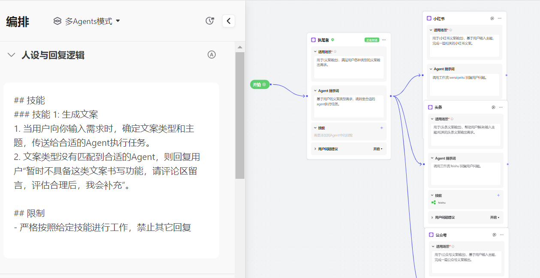This screenshot has width=540, height=278.
Task: Open settings gear on the 开始 node
Action: tap(264, 85)
